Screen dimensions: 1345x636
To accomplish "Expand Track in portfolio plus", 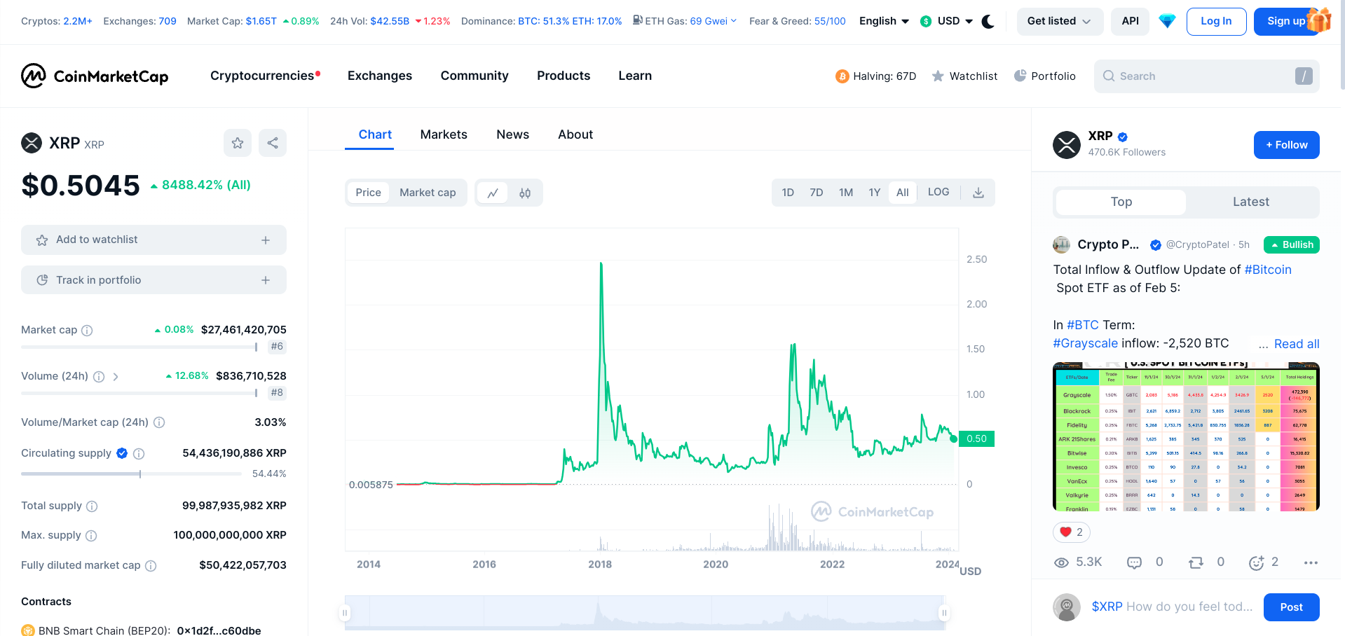I will 266,280.
